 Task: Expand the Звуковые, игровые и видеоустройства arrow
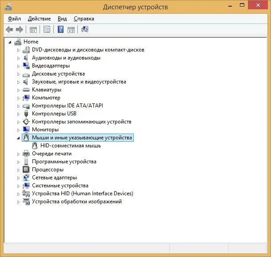pos(18,82)
